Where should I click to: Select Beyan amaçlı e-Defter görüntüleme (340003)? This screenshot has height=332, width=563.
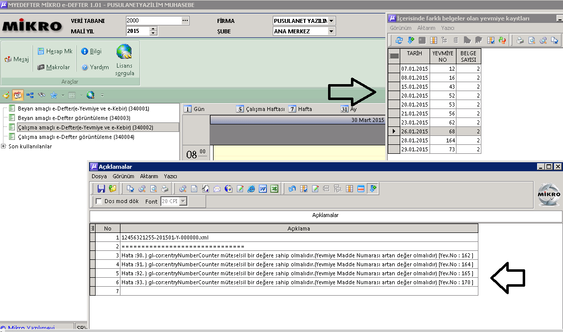click(x=74, y=118)
